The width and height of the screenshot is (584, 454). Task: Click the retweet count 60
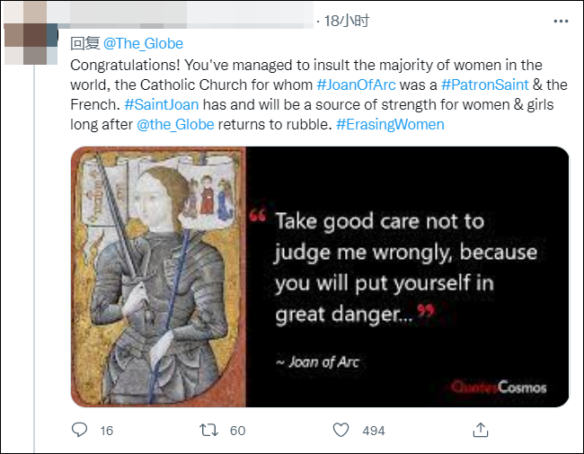point(237,431)
